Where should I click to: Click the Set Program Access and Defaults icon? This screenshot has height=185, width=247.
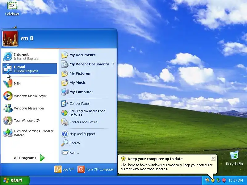[x=65, y=113]
